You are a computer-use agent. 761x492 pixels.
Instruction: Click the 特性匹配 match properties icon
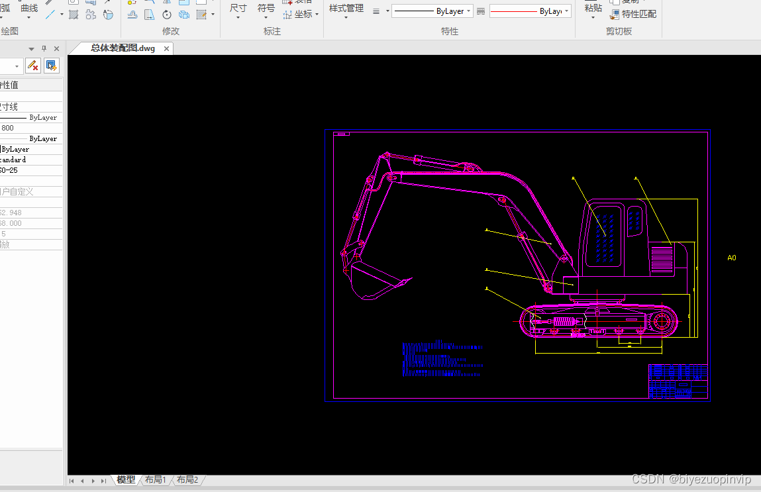(x=615, y=14)
